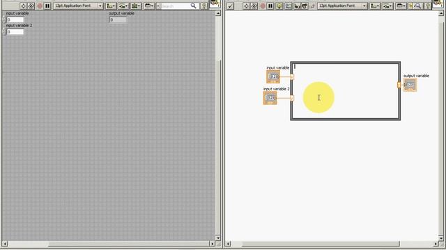Click Step Into in block diagram toolbar
Screen dimensions: 446x250
pos(297,6)
